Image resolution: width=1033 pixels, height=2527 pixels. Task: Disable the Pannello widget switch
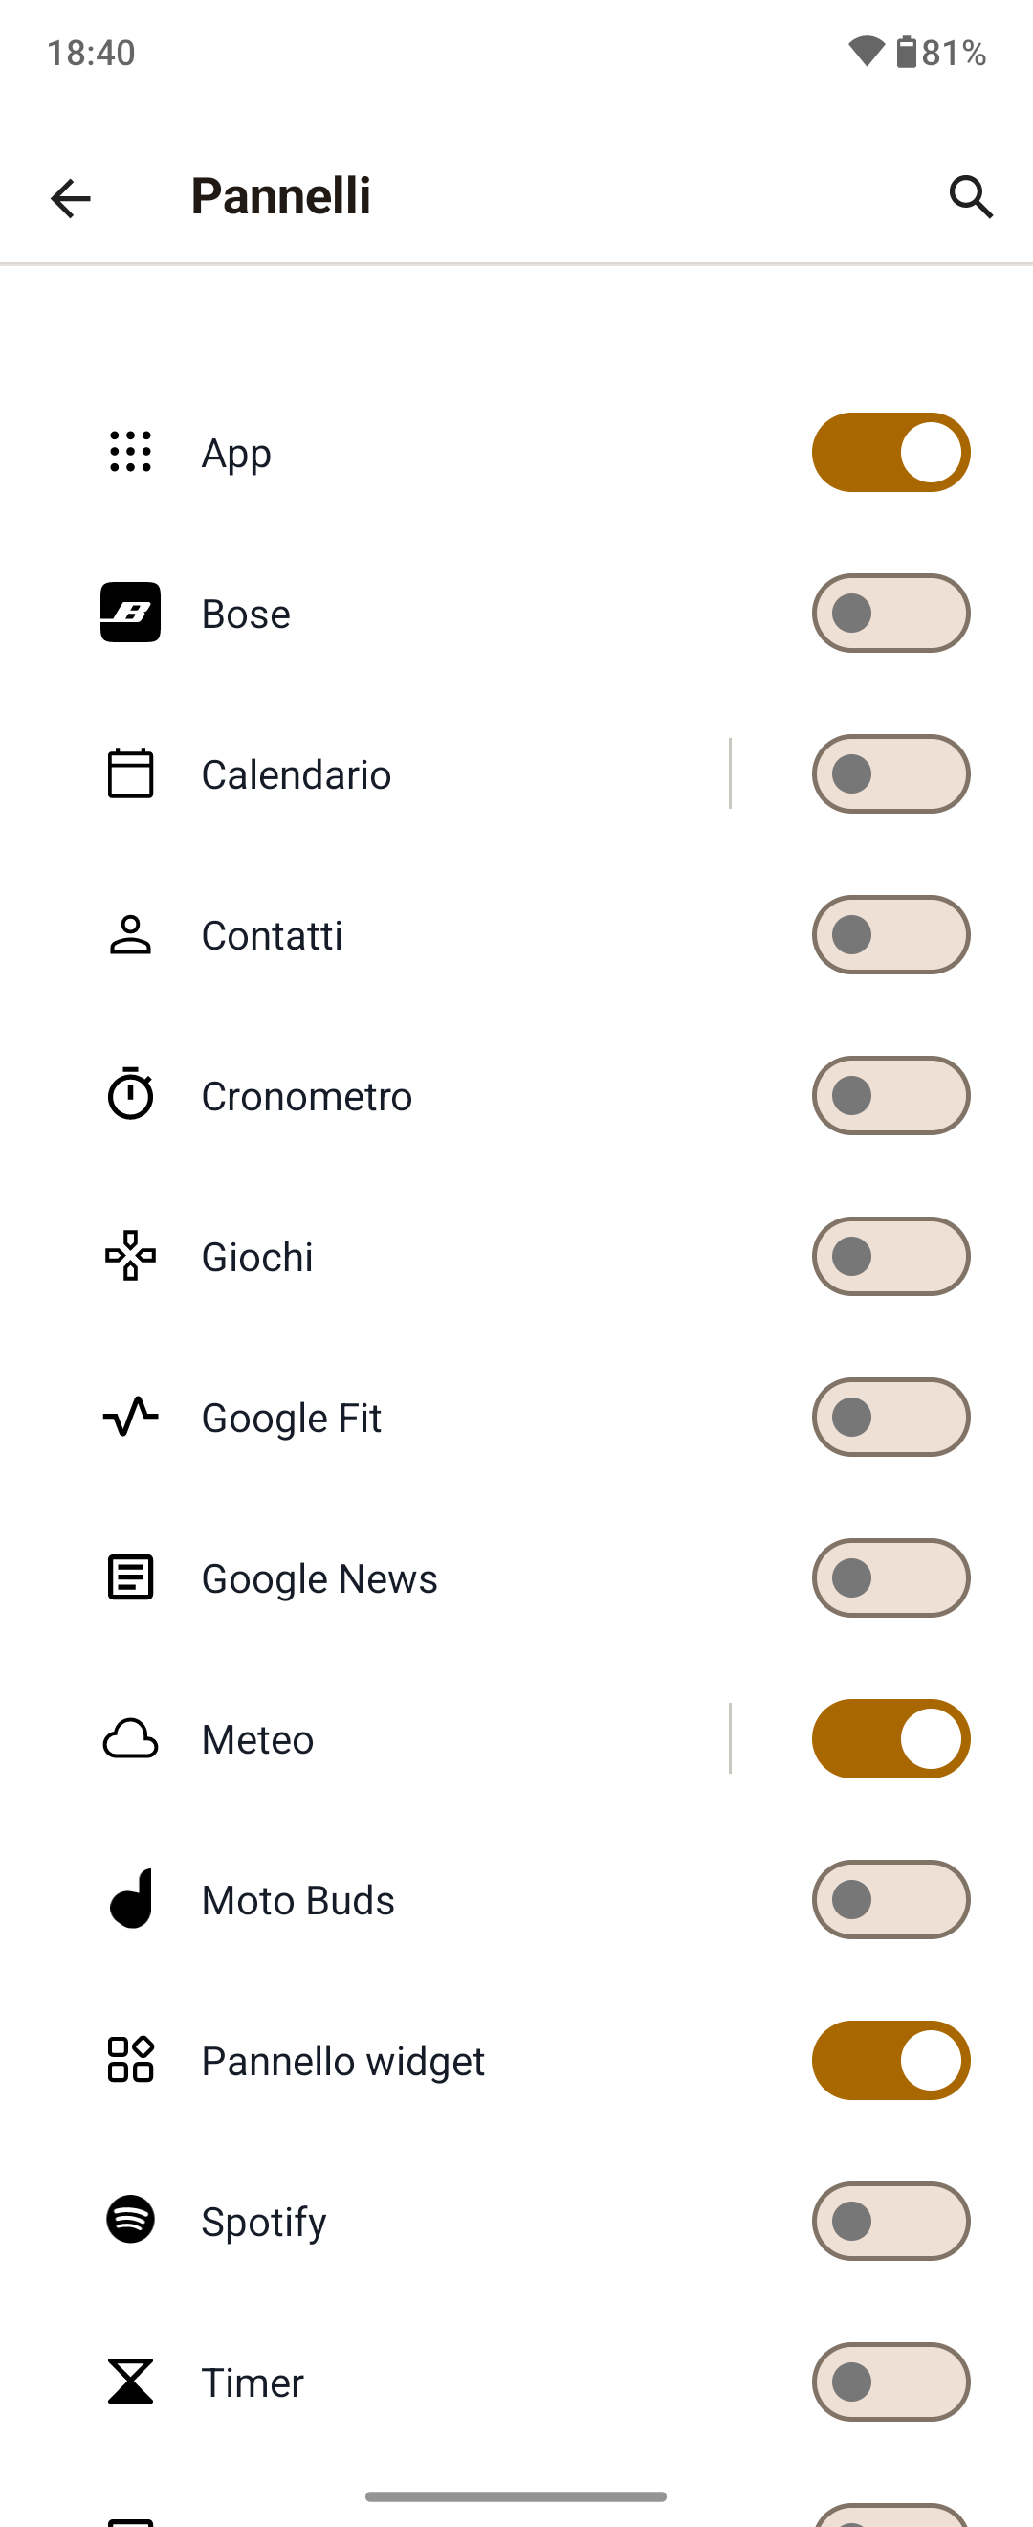[x=890, y=2060]
